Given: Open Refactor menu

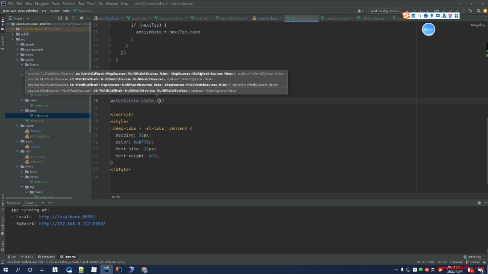Looking at the screenshot, I should point(69,4).
